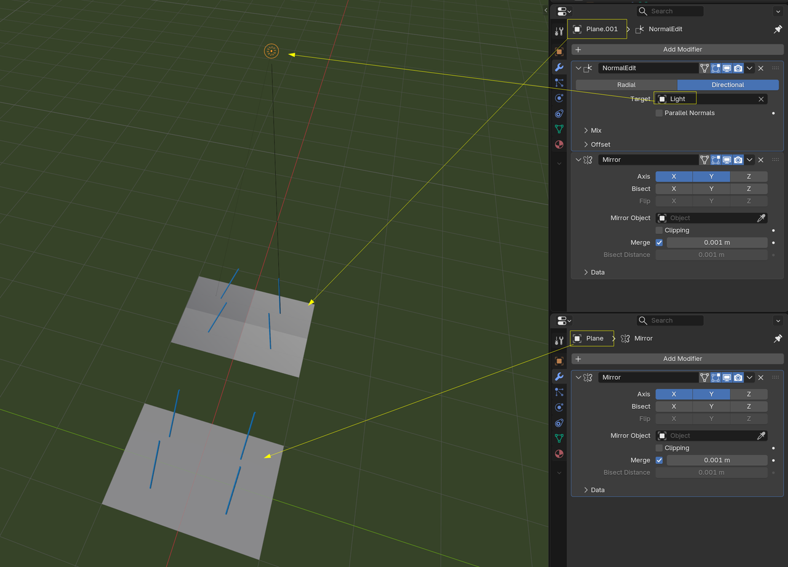Remove Mirror modifier from Plane.001 panel
Screen dimensions: 788x567
click(761, 159)
